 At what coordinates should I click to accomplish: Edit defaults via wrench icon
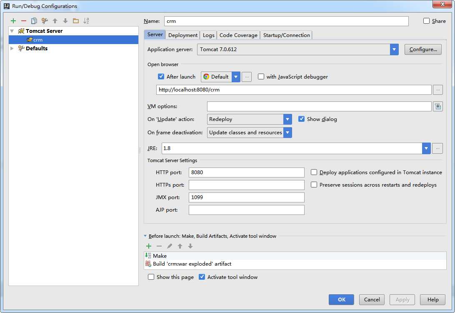click(45, 21)
